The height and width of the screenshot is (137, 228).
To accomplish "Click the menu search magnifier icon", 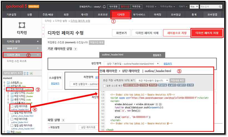I will pyautogui.click(x=220, y=7).
